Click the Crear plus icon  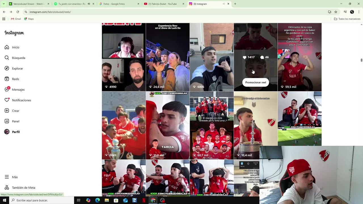(x=7, y=111)
